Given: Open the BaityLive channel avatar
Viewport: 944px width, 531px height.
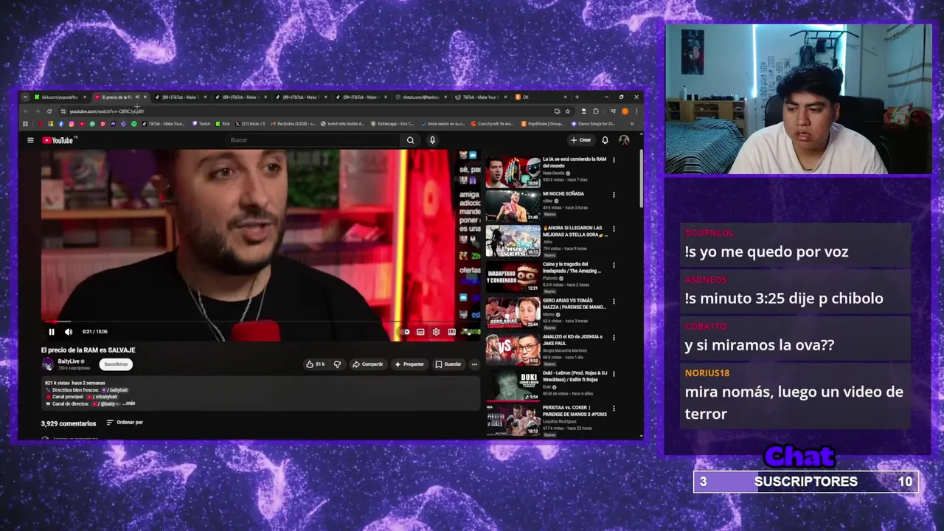Looking at the screenshot, I should click(x=48, y=364).
